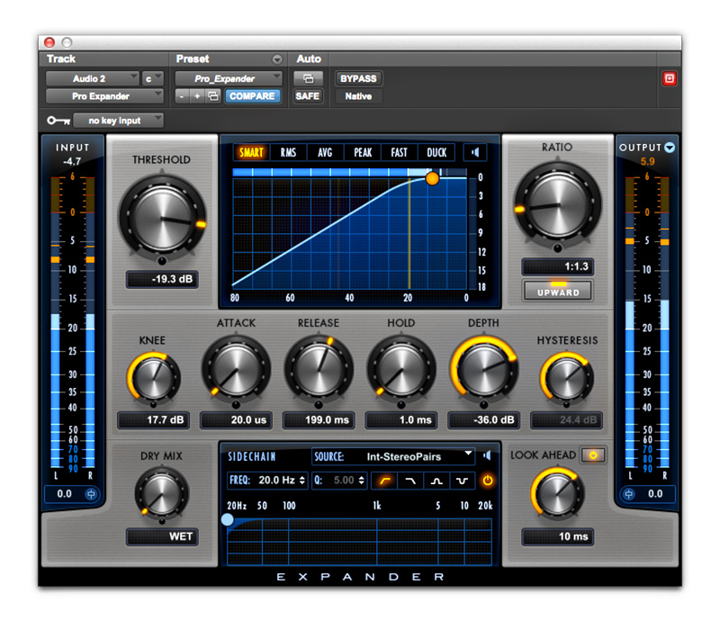Click the Hold knob
Screen dimensions: 720x630
click(x=400, y=370)
